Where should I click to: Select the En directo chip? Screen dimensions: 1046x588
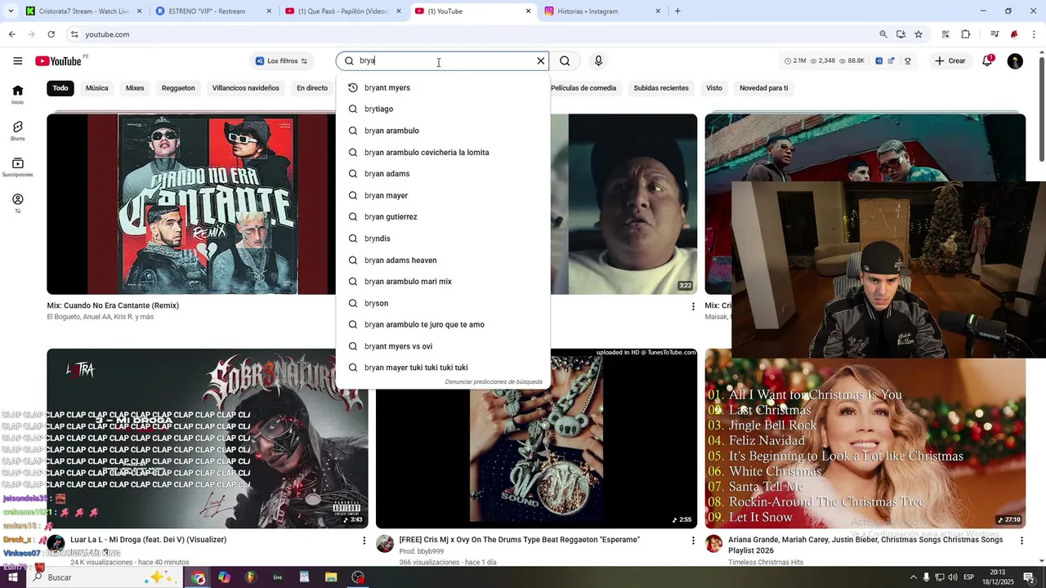coord(312,88)
